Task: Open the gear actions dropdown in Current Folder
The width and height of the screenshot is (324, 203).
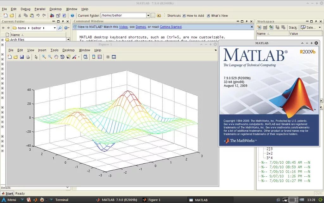Action: click(x=66, y=28)
